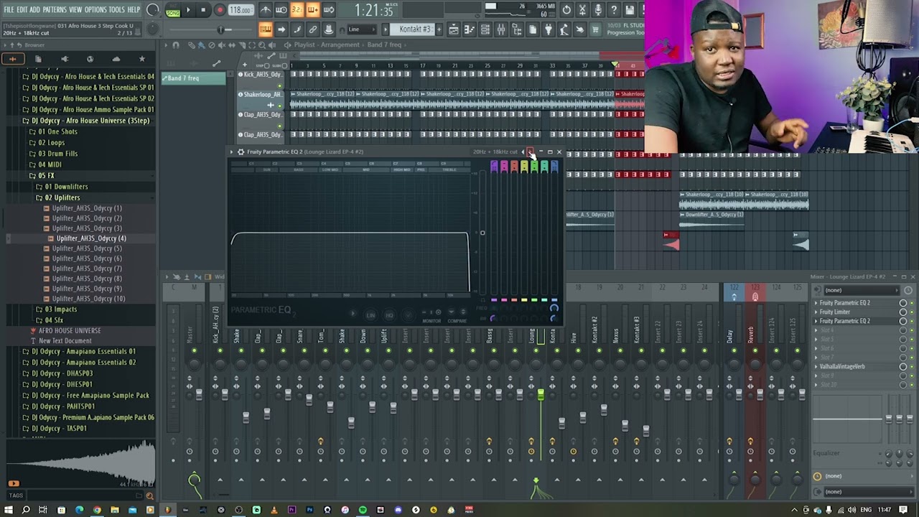Click the undo history icon in top toolbar

click(x=566, y=10)
